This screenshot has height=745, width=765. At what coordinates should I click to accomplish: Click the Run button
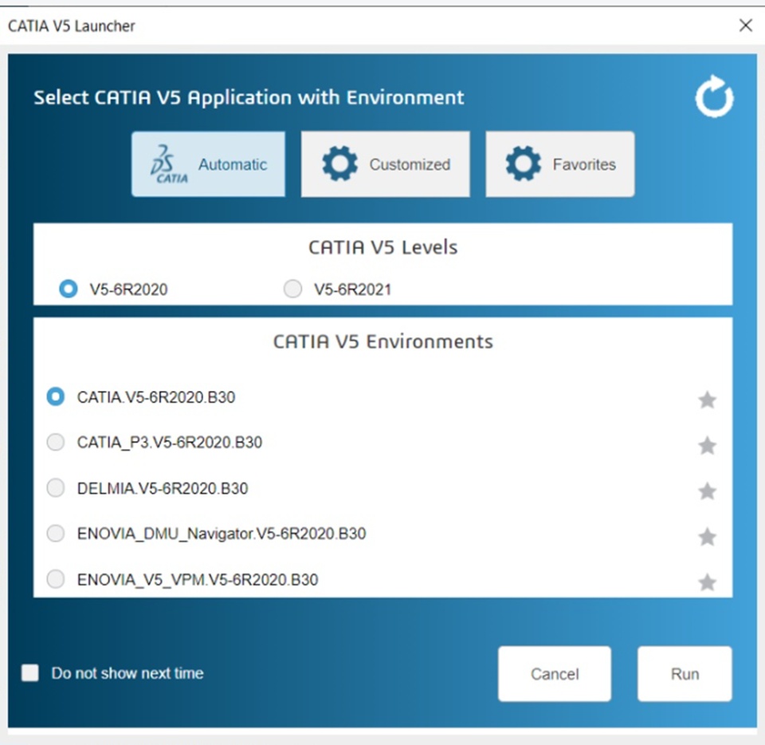685,674
